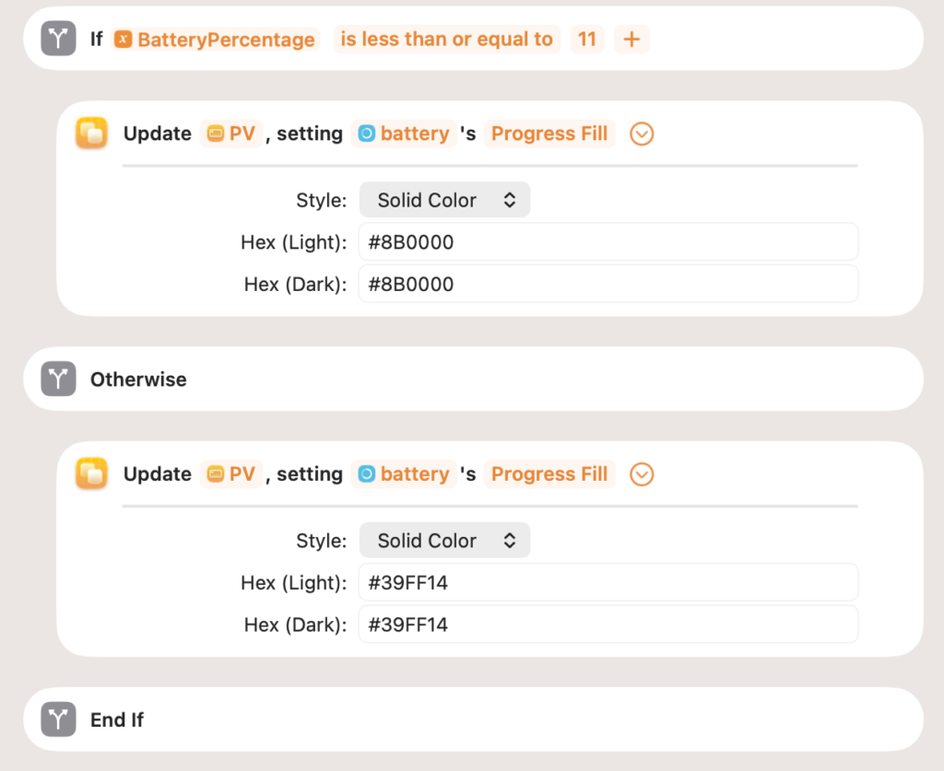Change the 'is less than or equal to' condition
The width and height of the screenshot is (944, 771).
tap(447, 39)
